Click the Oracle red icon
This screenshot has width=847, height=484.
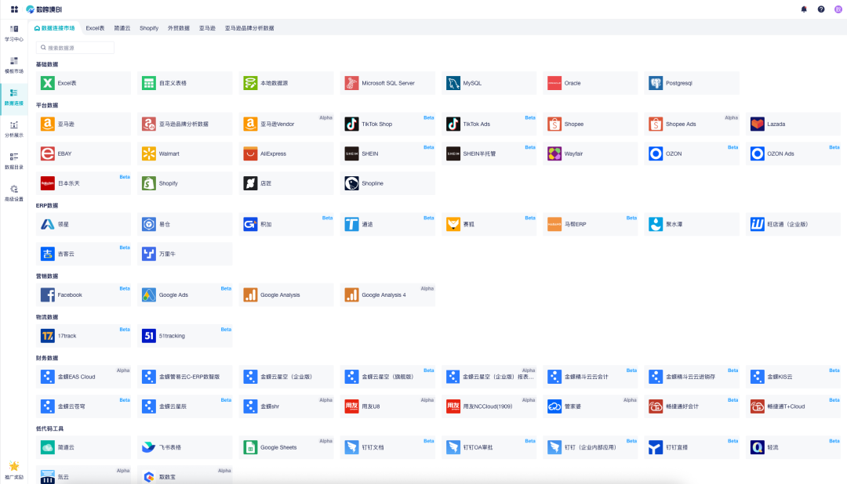click(554, 83)
